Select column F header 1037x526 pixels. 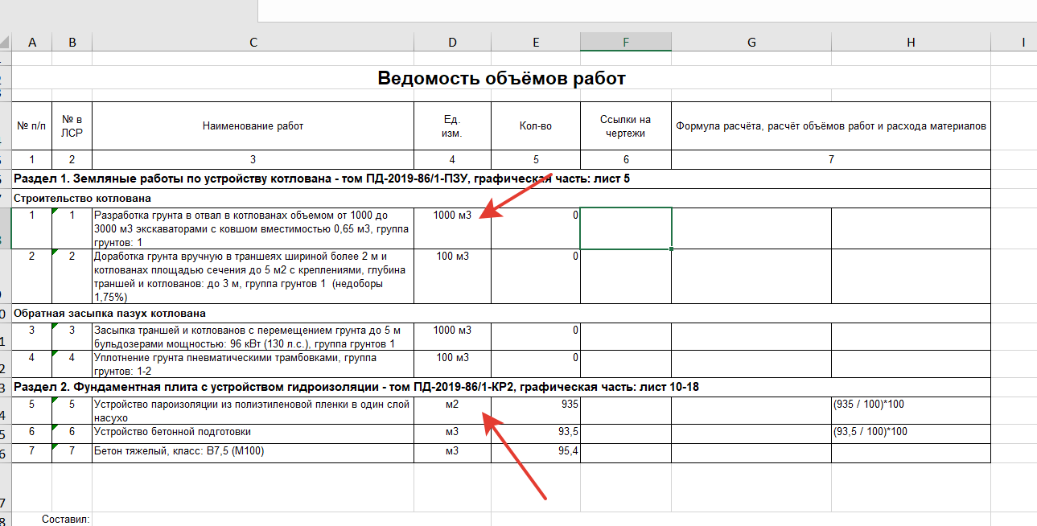(x=626, y=43)
